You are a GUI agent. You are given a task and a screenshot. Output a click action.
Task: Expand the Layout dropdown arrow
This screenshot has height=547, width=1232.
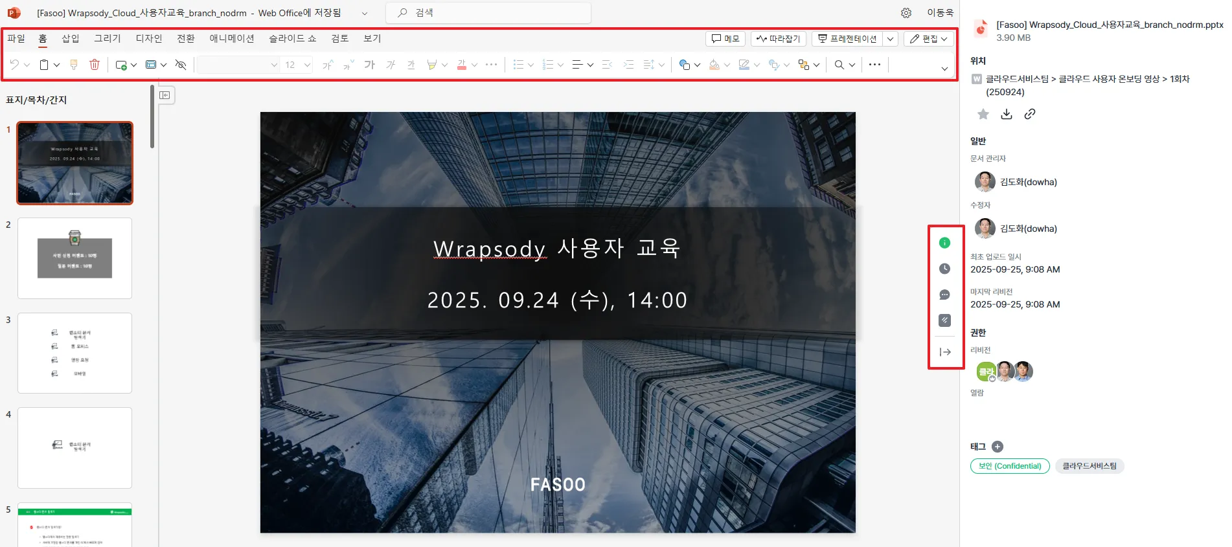click(x=164, y=65)
